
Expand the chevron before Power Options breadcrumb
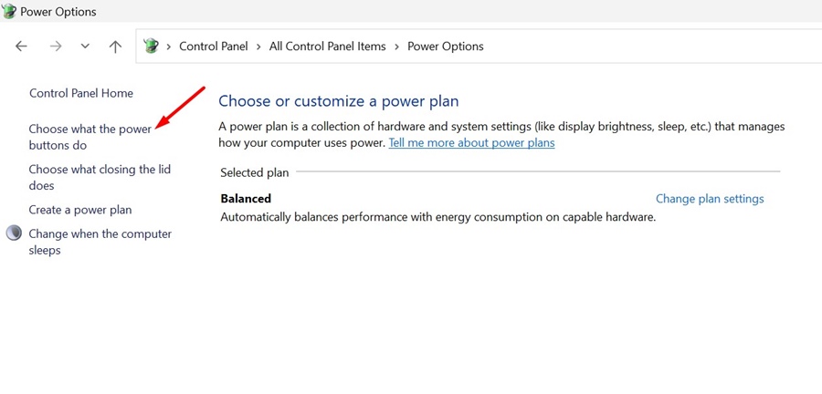396,47
